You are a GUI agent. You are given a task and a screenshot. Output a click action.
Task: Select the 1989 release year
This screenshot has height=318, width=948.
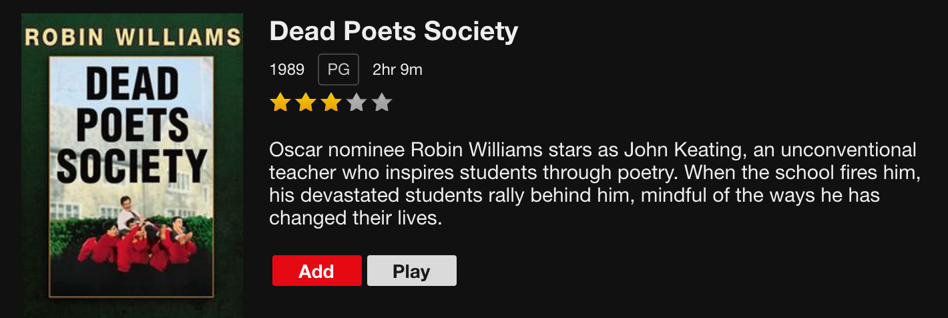point(287,69)
